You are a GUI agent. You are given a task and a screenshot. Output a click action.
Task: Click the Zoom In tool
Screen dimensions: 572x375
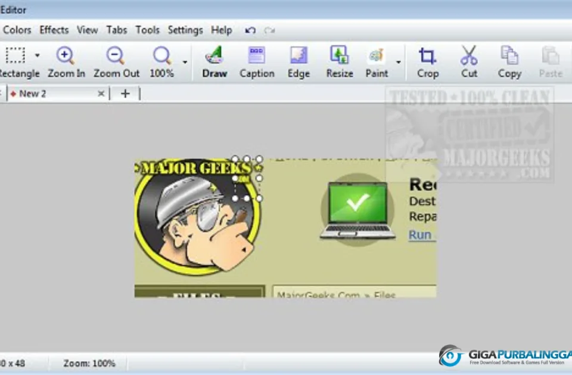(66, 62)
